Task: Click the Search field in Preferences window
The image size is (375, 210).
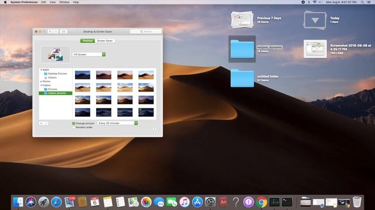Action: click(146, 32)
